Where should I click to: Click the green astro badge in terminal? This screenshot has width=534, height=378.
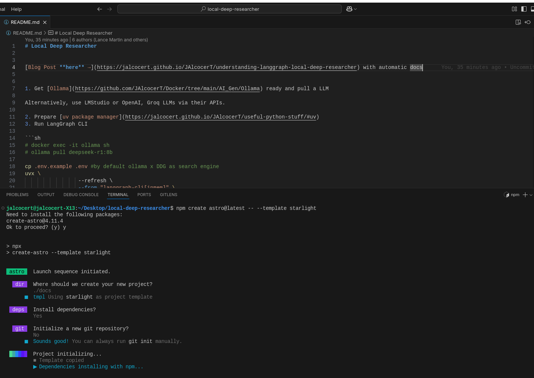click(17, 271)
